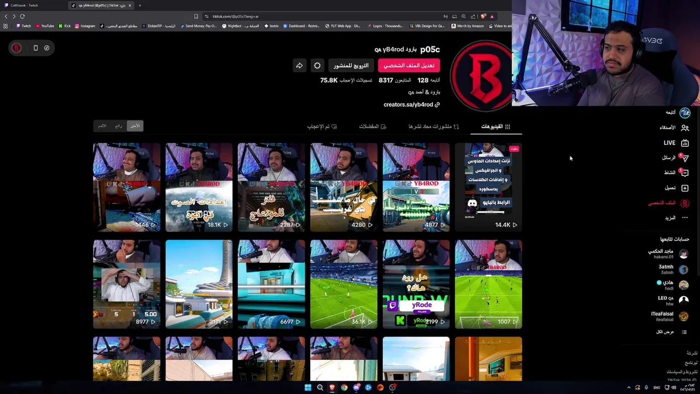Open video with 8977 views
Screen dimensions: 700x394
126,284
